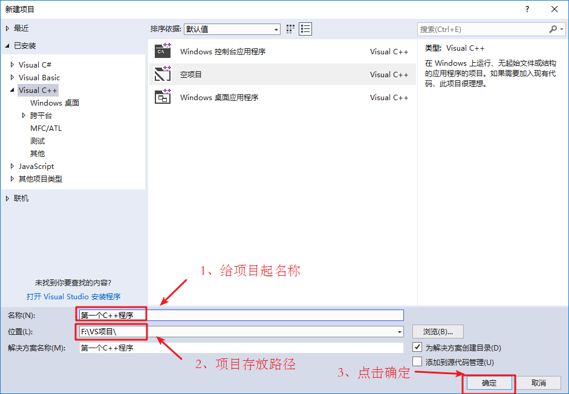Viewport: 569px width, 394px height.
Task: Open Visual Studio 安装程序 link
Action: coord(74,297)
